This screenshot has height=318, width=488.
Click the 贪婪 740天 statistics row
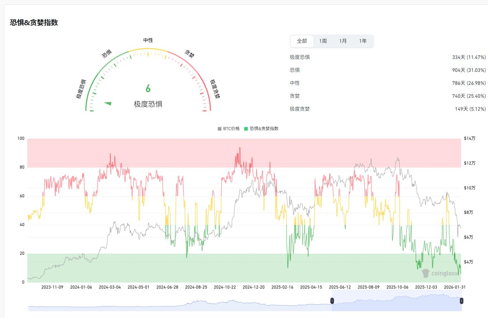(x=387, y=96)
